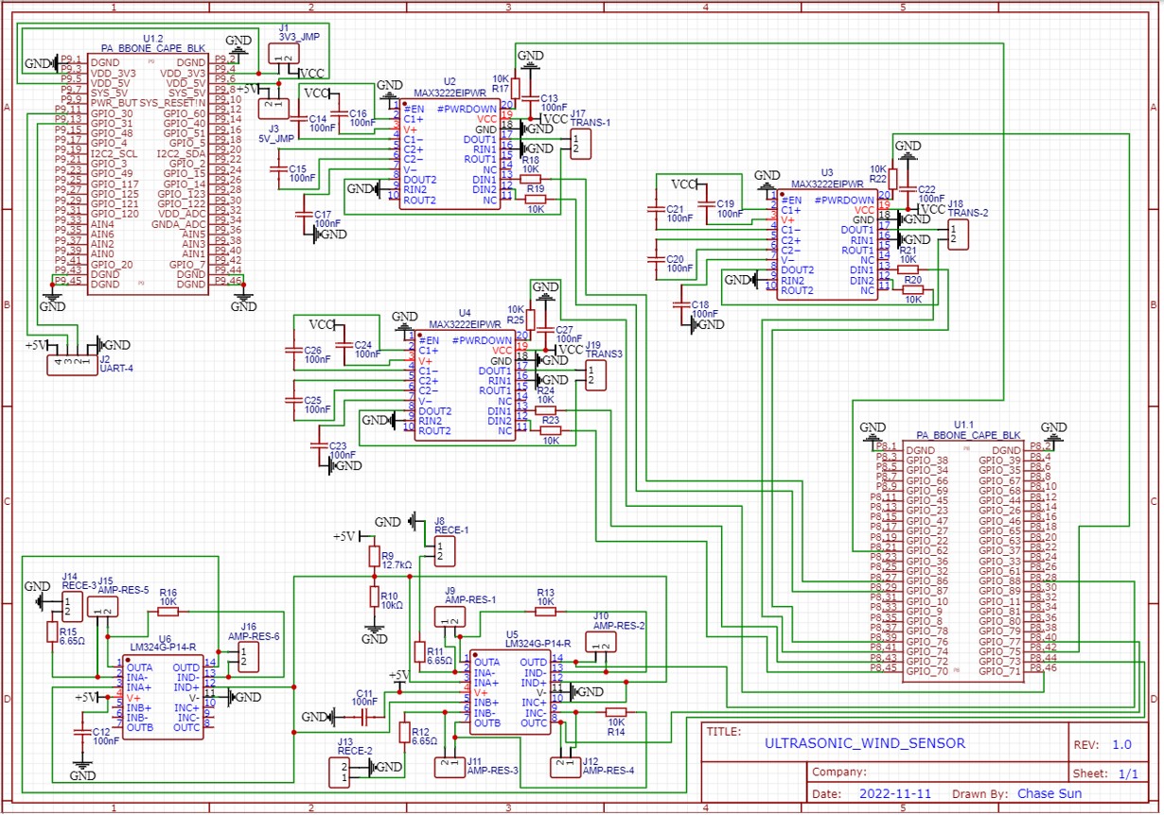
Task: Click the U2 designator of the top MAX3222EIPWR
Action: (x=450, y=82)
